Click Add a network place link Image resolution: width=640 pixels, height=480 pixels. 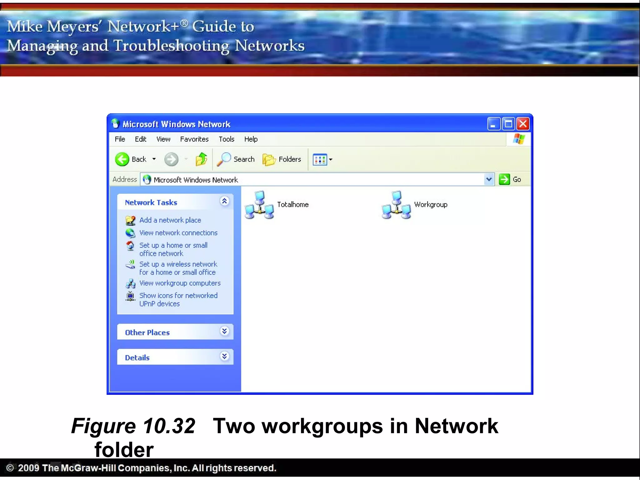(170, 220)
